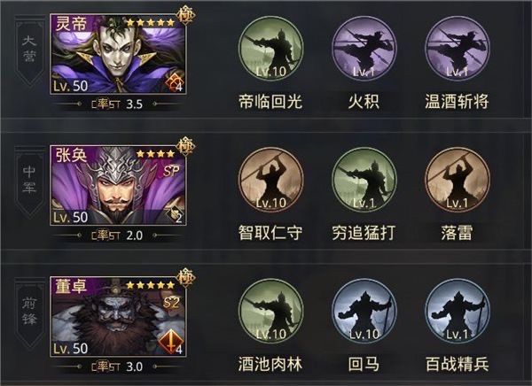Select the 智取仁守 skill icon

point(270,180)
